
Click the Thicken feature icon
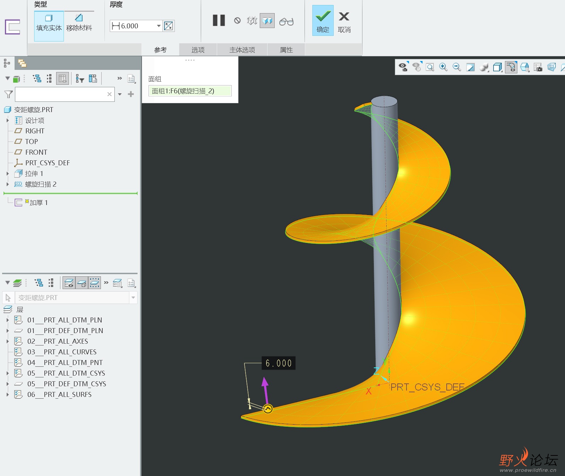point(12,27)
